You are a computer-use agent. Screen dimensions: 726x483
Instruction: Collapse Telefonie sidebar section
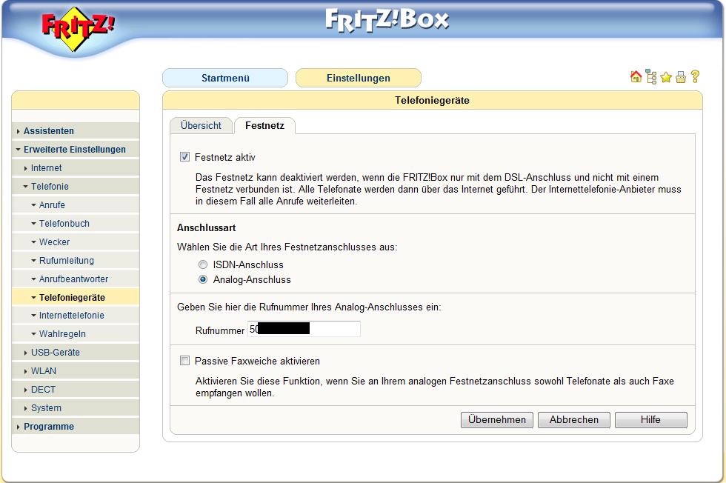[76, 186]
